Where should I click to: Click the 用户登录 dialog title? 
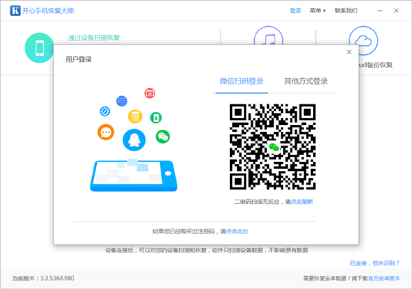point(78,59)
